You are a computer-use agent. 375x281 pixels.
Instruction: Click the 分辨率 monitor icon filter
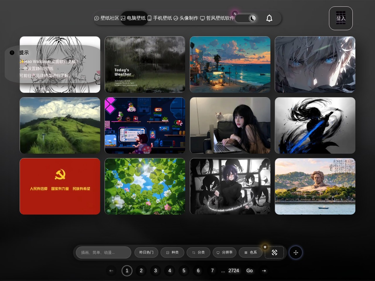(224, 252)
